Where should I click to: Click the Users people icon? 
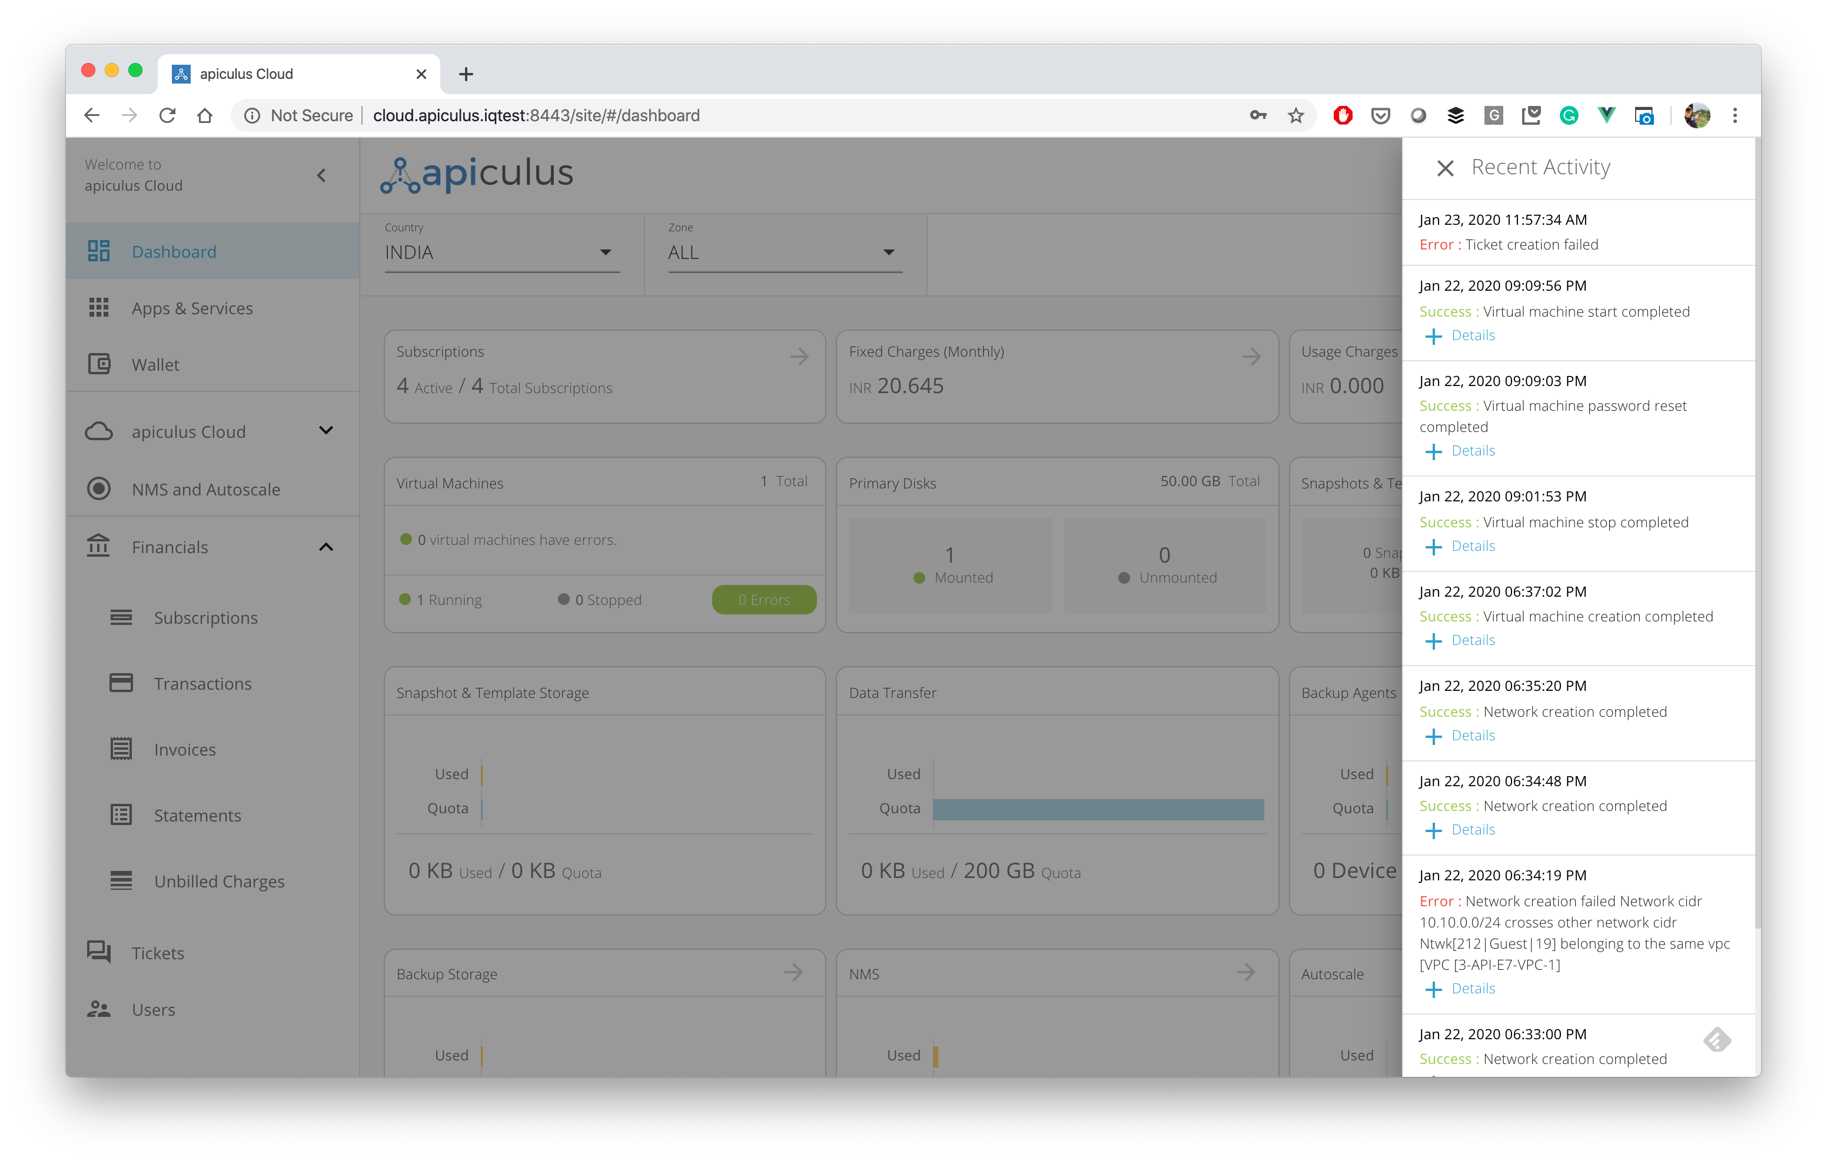coord(99,1009)
